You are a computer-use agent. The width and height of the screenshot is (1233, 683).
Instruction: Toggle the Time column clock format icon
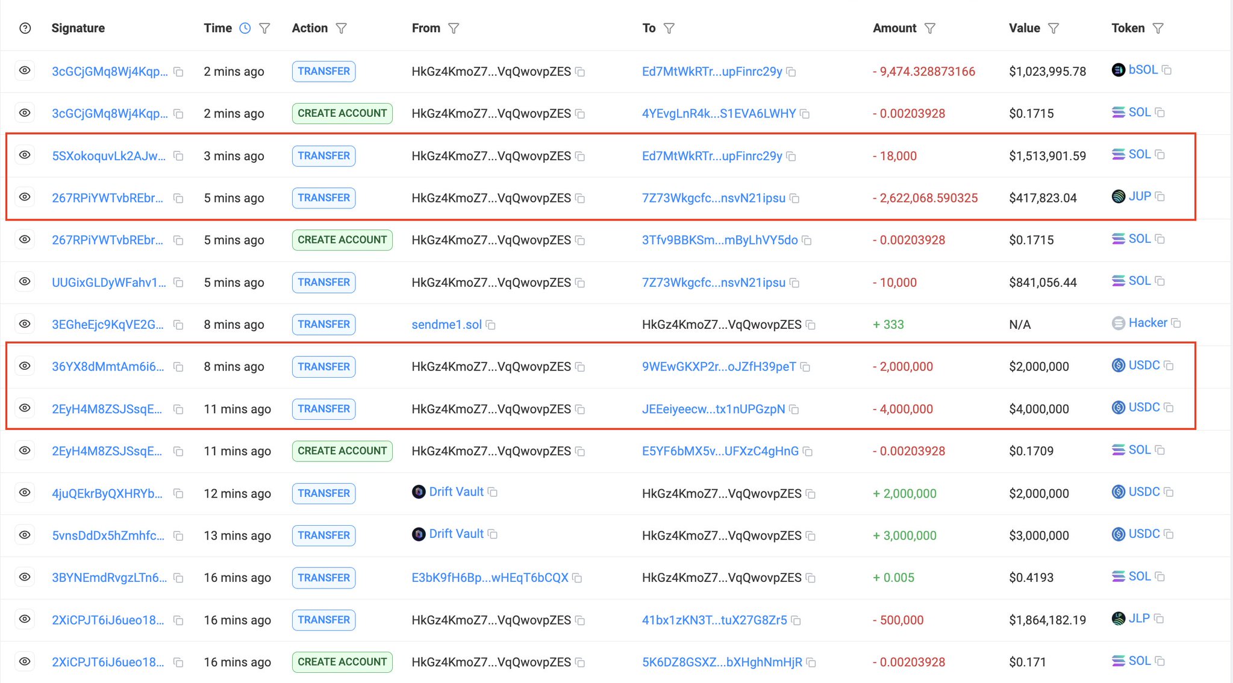click(x=245, y=28)
